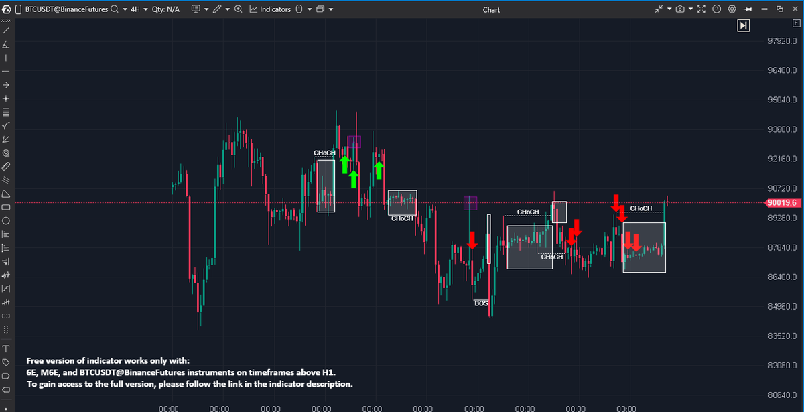Select the pencil drawing icon
The image size is (804, 412).
click(x=217, y=9)
